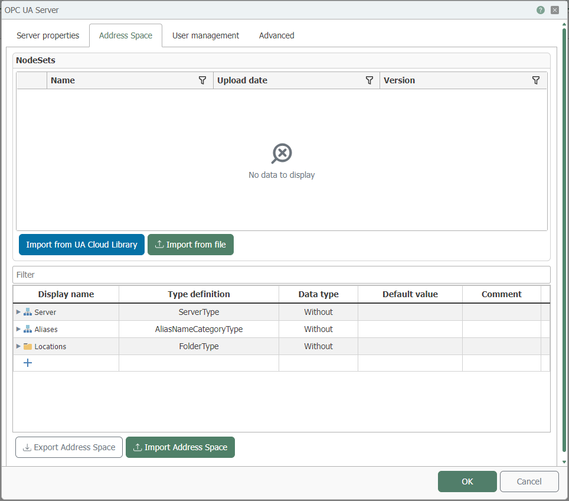Click Data type cell of Locations row

[318, 346]
